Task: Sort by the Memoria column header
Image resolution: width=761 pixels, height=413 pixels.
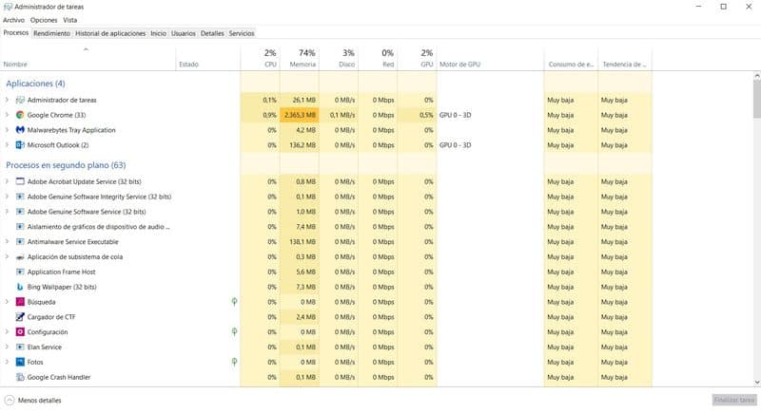Action: pyautogui.click(x=300, y=58)
